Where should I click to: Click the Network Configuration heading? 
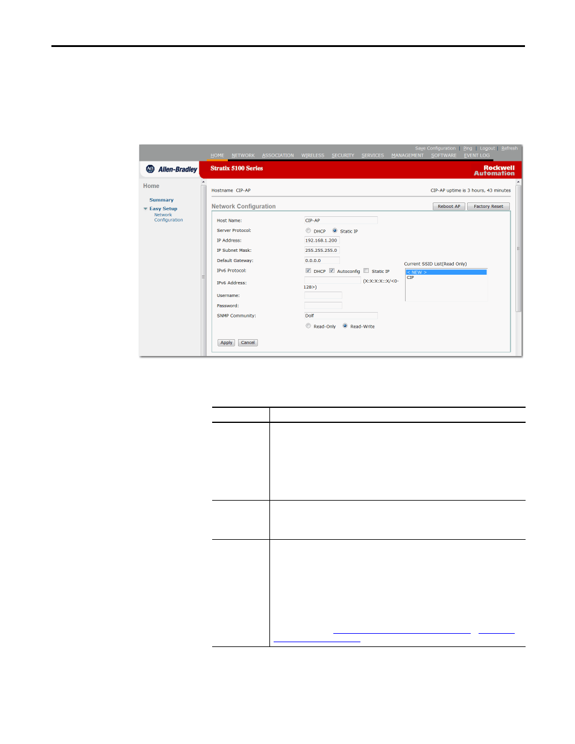(x=244, y=207)
